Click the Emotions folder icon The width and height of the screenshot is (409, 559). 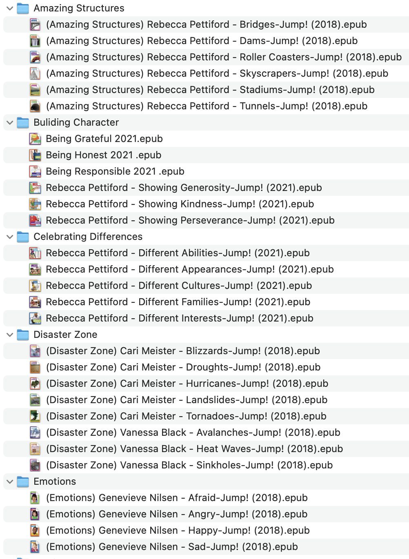click(x=23, y=481)
